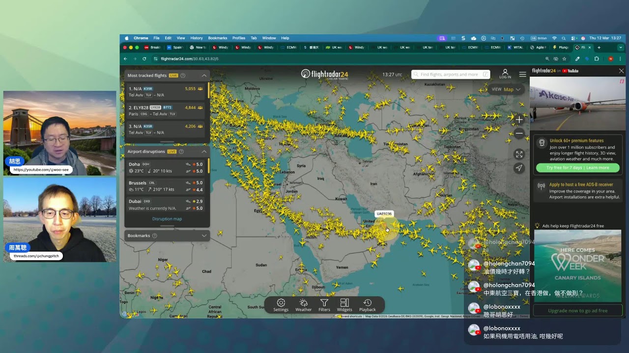Click Try free for 7 days button
The height and width of the screenshot is (353, 629).
(577, 168)
